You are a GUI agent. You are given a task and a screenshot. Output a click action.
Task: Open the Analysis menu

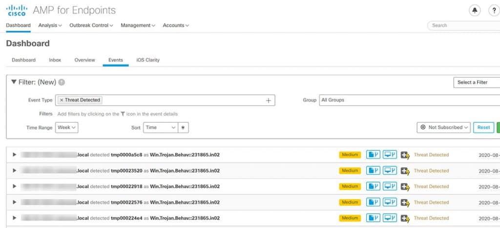pos(50,25)
